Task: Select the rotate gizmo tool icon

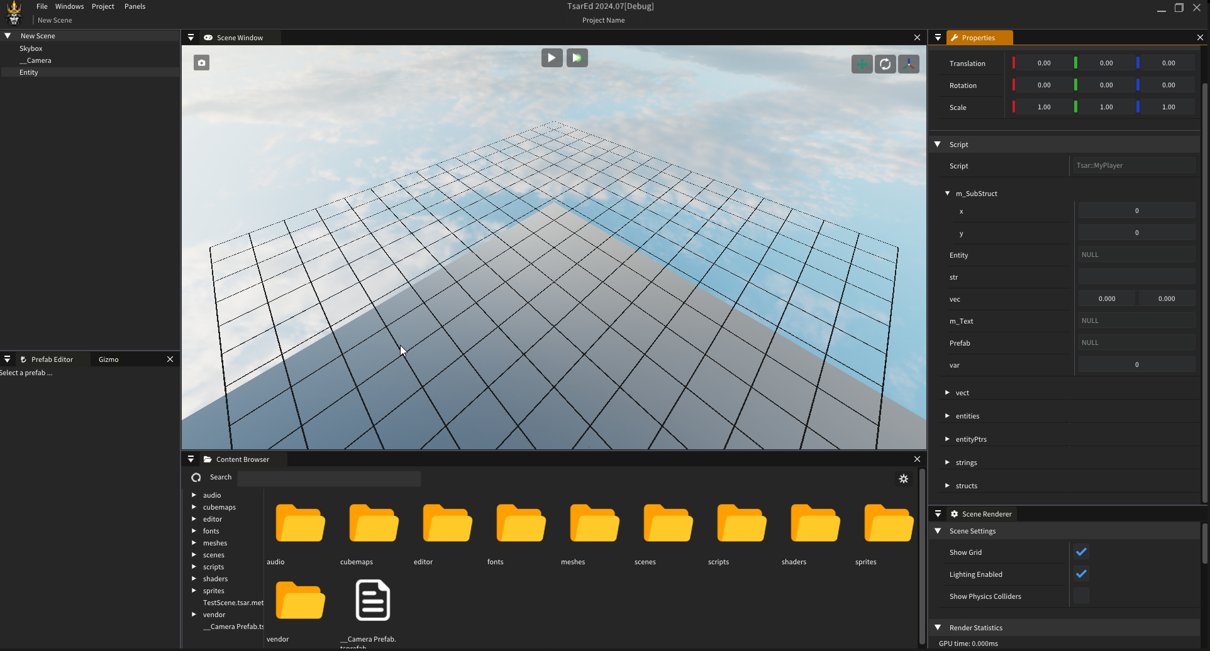Action: click(885, 64)
